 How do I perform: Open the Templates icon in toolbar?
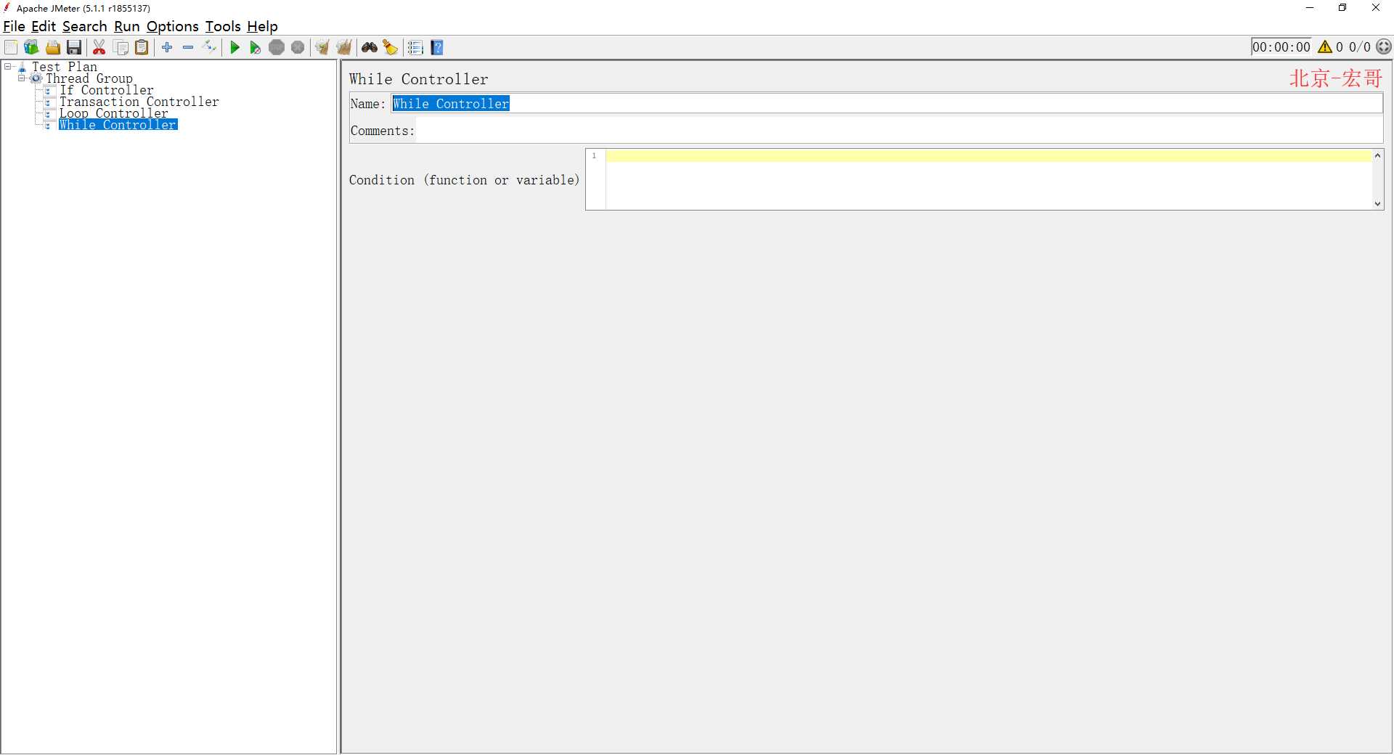coord(31,48)
